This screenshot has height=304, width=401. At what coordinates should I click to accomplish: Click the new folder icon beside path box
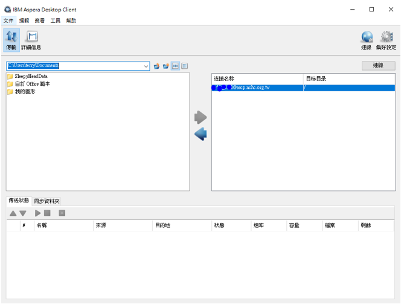(x=165, y=66)
